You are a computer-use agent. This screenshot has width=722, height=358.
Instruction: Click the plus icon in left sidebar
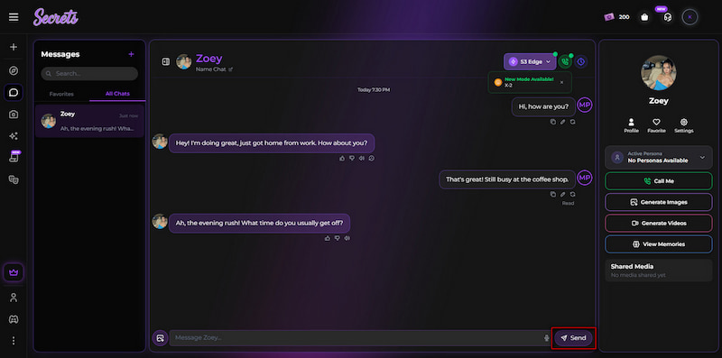coord(14,47)
